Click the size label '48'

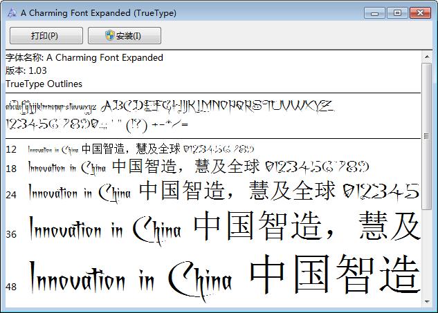click(11, 287)
